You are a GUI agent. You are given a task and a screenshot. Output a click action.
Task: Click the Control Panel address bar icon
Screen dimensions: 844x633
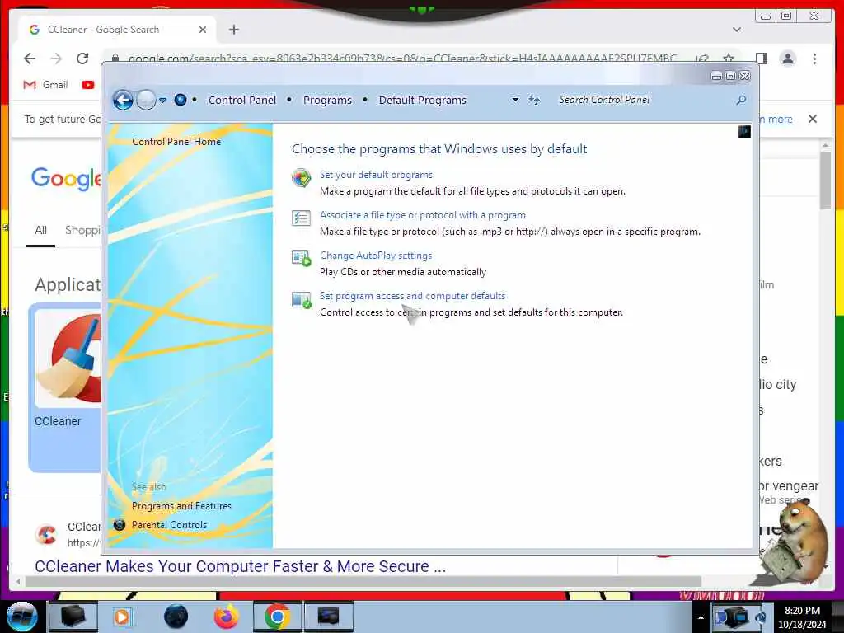click(x=181, y=100)
